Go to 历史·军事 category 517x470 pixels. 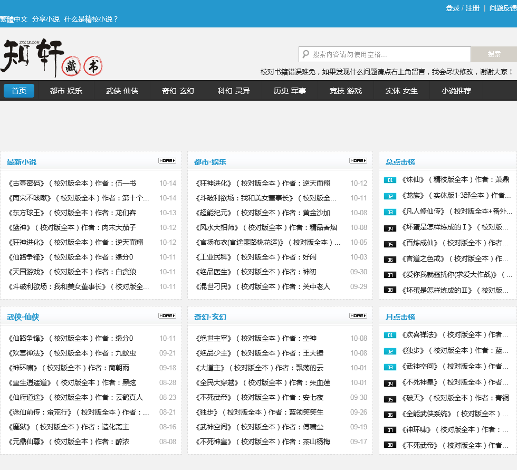(290, 91)
